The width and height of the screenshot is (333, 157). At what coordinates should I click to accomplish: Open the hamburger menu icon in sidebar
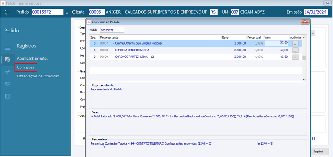7,48
